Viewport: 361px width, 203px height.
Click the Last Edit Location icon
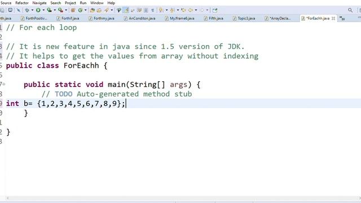(183, 10)
